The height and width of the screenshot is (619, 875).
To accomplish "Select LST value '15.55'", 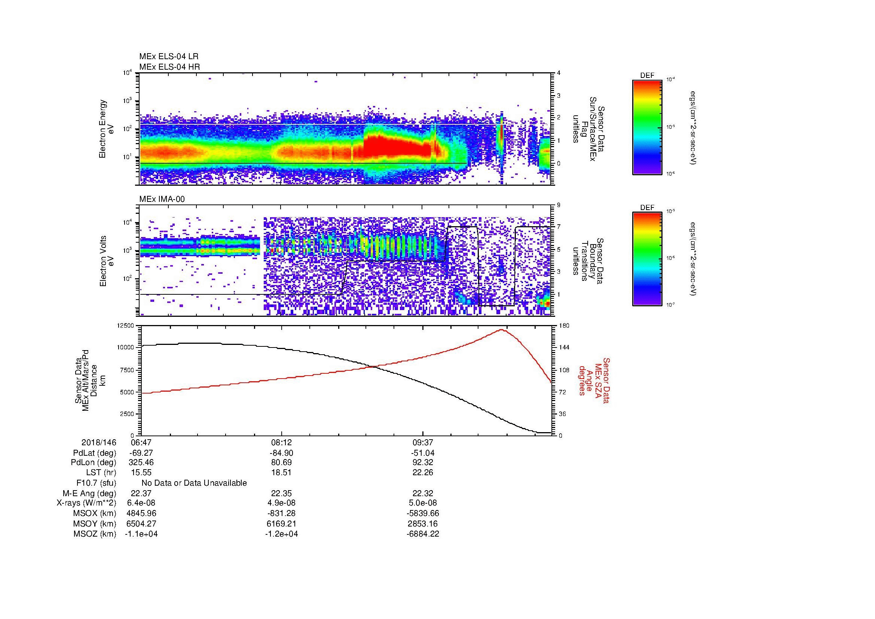I will 141,473.
